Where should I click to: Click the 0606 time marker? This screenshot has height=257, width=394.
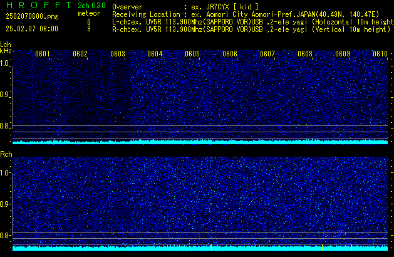click(230, 54)
